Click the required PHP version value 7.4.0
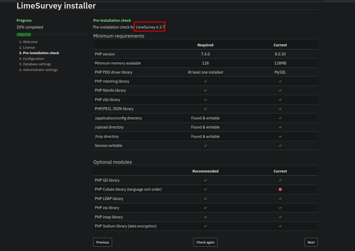The image size is (355, 251). pyautogui.click(x=205, y=54)
